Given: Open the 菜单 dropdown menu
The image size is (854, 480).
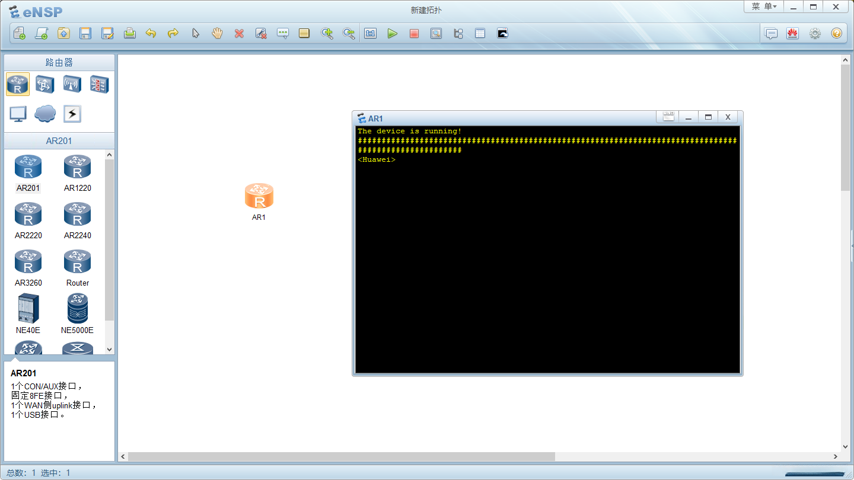Looking at the screenshot, I should [764, 7].
